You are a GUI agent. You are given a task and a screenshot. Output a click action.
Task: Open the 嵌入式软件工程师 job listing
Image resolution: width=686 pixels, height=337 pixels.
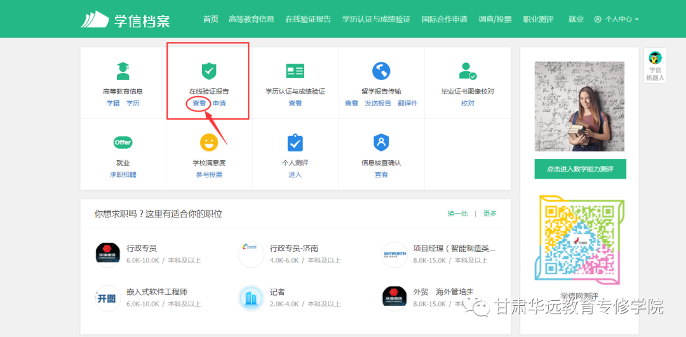(x=157, y=292)
